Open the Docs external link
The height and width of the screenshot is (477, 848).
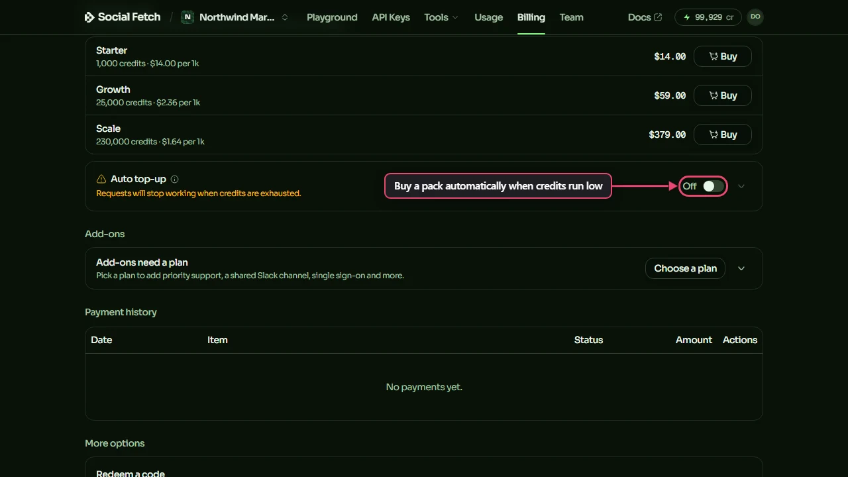click(645, 17)
